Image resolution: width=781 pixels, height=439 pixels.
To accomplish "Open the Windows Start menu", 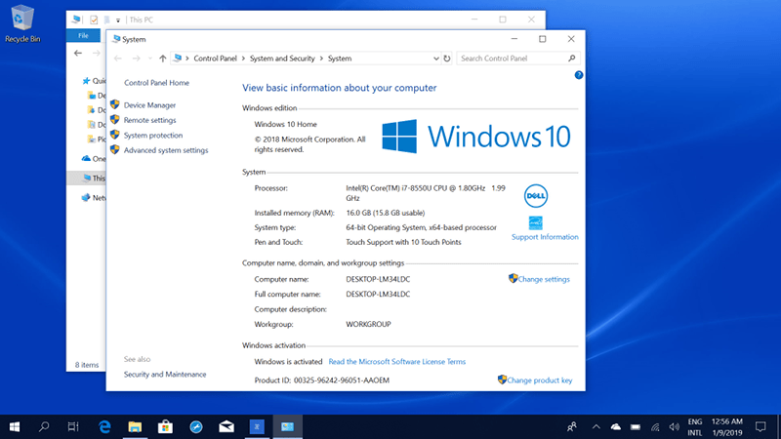I will click(15, 426).
